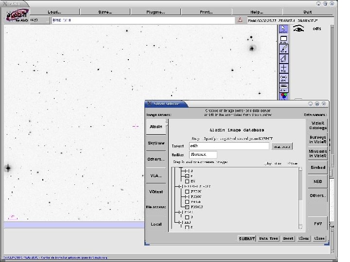Viewport: 350px width, 262px height.
Task: Open the coordinate frame dropdown beside logo
Action: tap(39, 20)
